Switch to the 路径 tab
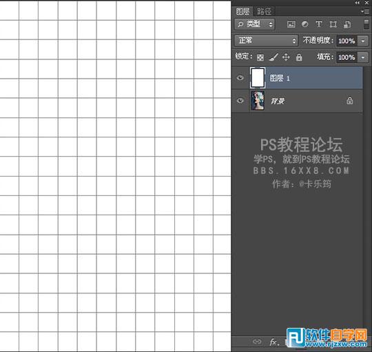 point(264,11)
